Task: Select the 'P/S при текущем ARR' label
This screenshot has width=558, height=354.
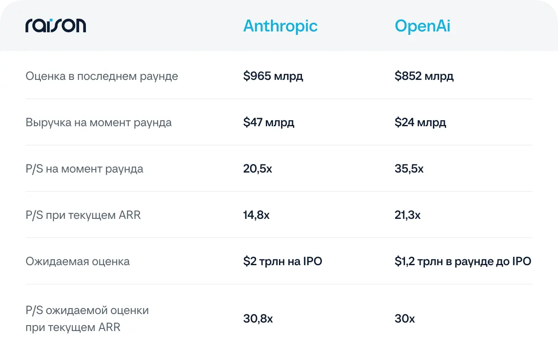Action: (x=83, y=215)
